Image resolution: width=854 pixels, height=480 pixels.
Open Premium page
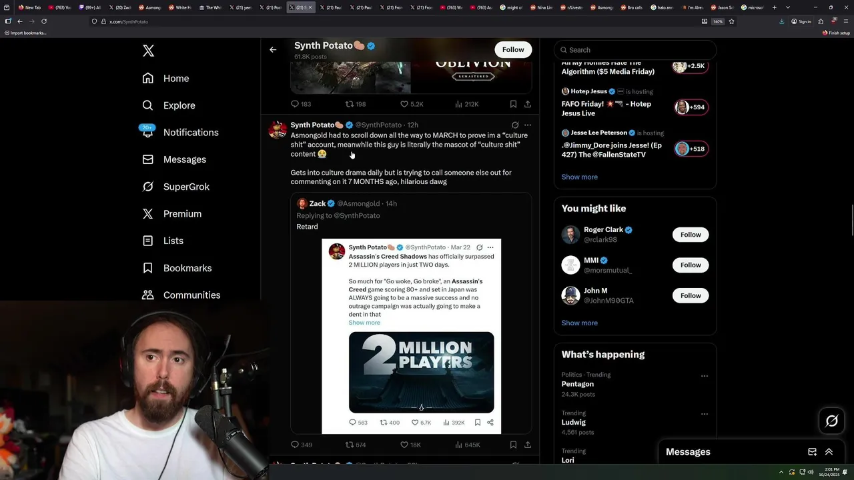[171, 213]
